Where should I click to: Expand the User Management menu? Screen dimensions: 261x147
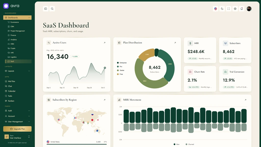click(x=17, y=121)
